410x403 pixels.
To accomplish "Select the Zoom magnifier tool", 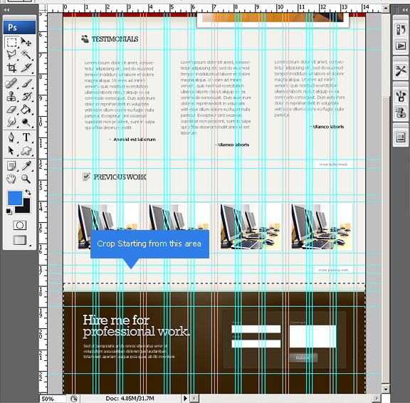I will coord(26,179).
